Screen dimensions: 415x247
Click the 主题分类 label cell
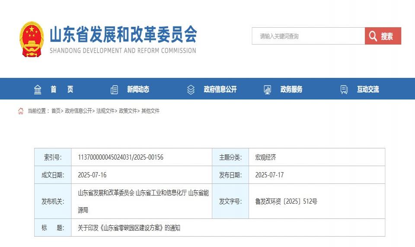230,157
